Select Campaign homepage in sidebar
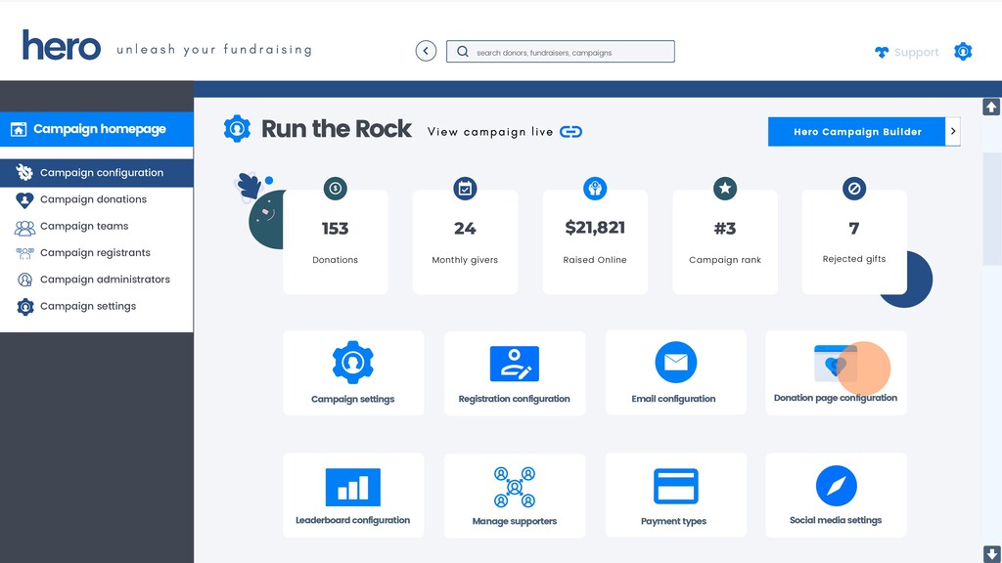The width and height of the screenshot is (1002, 563). click(97, 129)
